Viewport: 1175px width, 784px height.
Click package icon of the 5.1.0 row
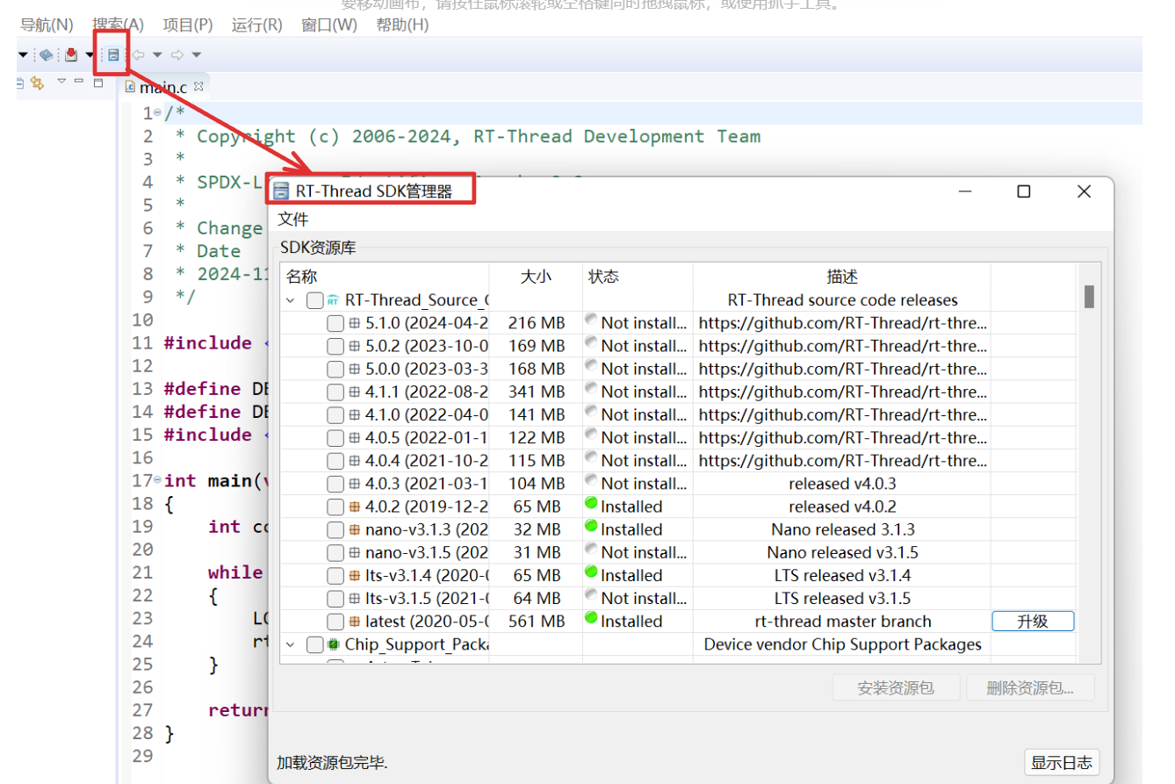tap(355, 323)
